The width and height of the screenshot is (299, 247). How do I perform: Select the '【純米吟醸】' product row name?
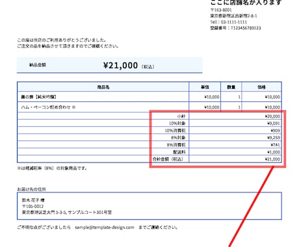[x=39, y=97]
